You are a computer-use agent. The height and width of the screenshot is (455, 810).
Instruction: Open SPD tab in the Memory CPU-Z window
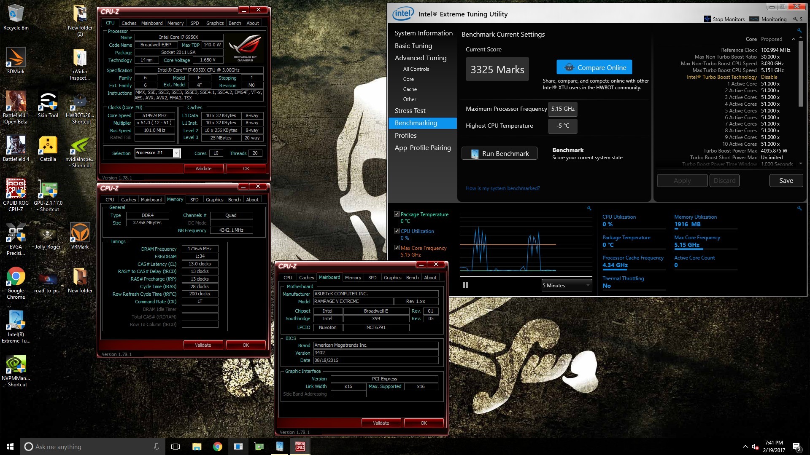[194, 200]
